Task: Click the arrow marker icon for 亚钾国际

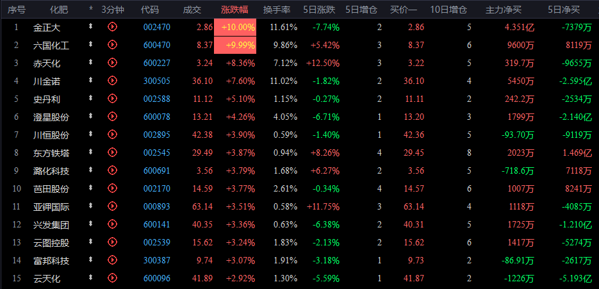Action: pyautogui.click(x=90, y=207)
